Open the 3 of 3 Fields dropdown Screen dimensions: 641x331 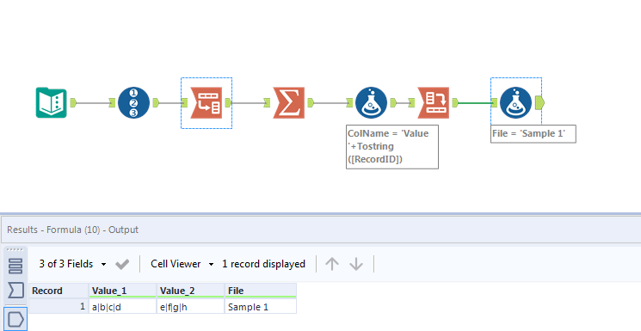pyautogui.click(x=72, y=264)
